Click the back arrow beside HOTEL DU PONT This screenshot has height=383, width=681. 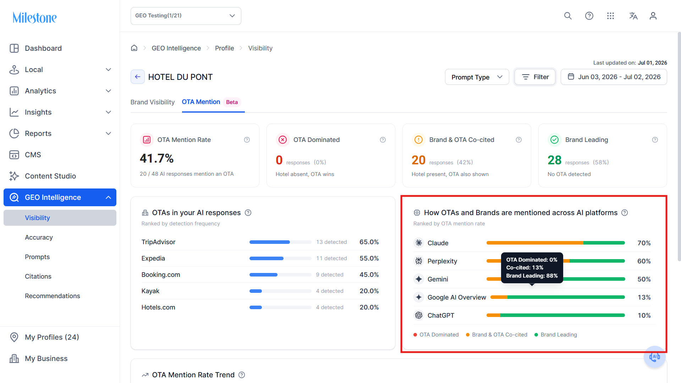[x=138, y=77]
